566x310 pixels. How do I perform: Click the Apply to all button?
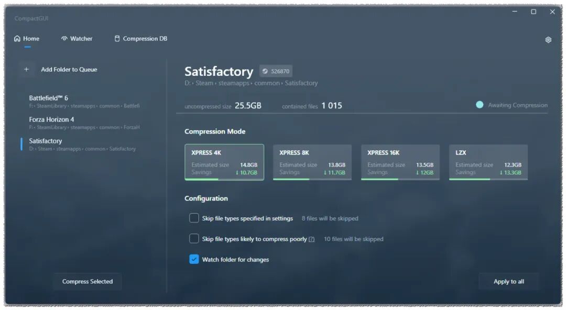click(x=508, y=282)
